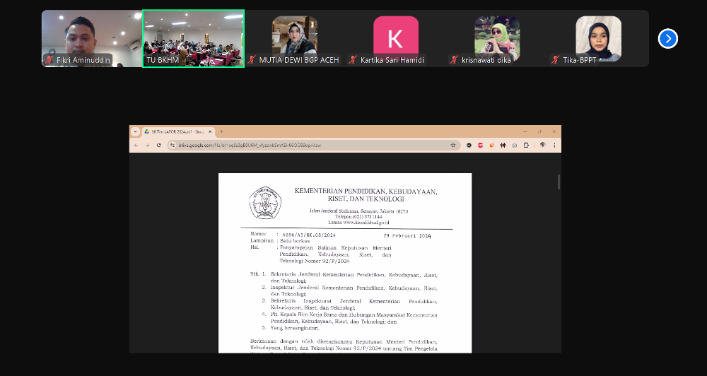Open the Extensions puzzle menu
Screen dimensions: 707x376
(x=526, y=145)
